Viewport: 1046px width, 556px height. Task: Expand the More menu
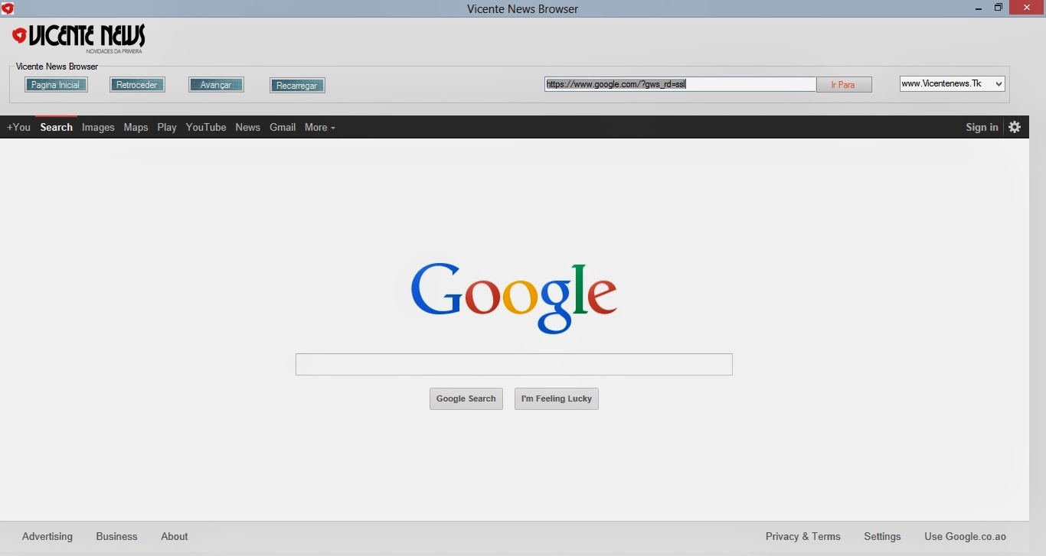[319, 127]
